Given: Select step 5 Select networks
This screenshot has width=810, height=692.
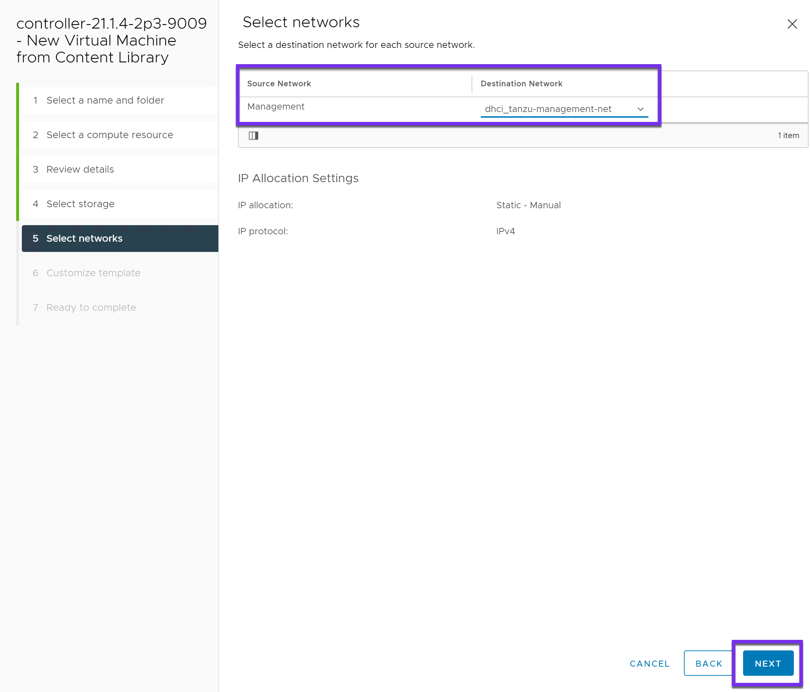Looking at the screenshot, I should coord(84,238).
